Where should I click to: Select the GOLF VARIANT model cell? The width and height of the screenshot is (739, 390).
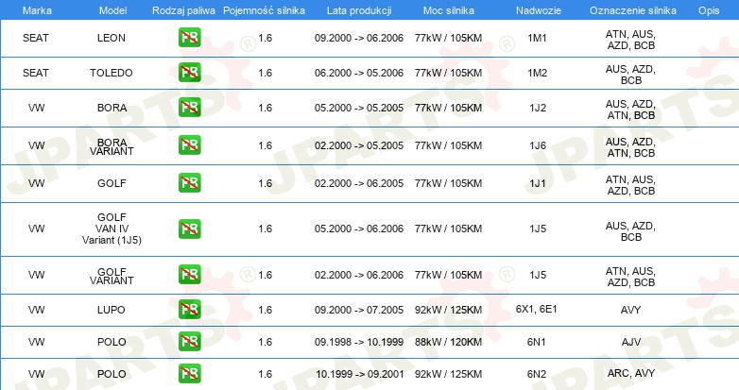(x=112, y=276)
